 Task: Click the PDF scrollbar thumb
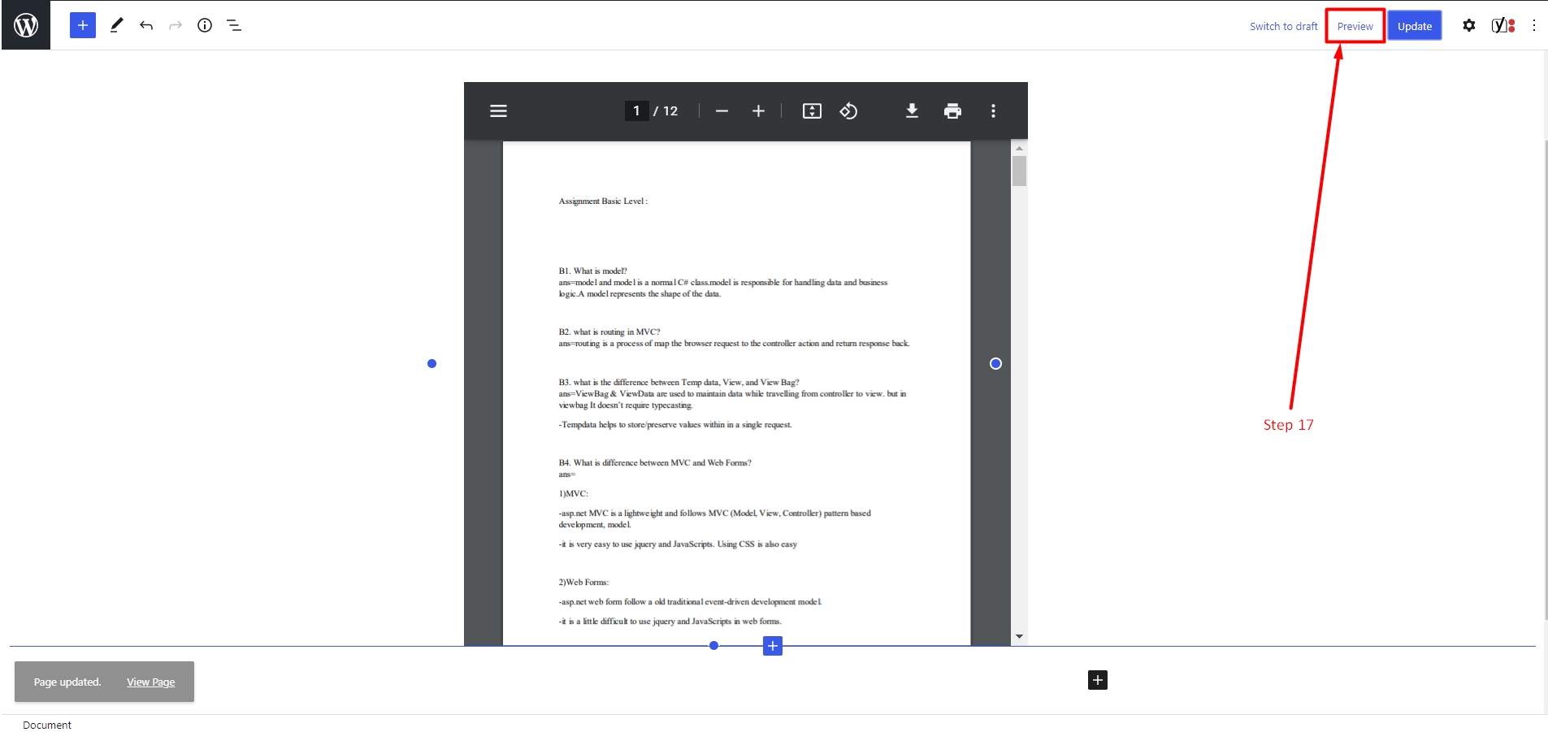pyautogui.click(x=1019, y=171)
